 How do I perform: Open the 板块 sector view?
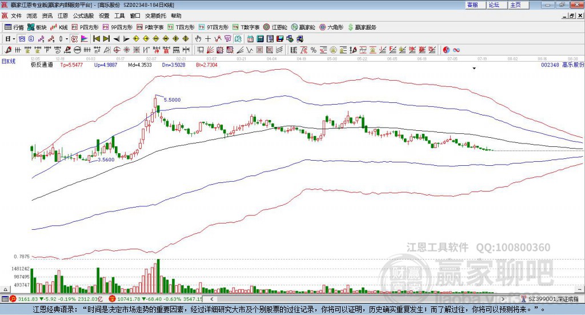(x=37, y=27)
